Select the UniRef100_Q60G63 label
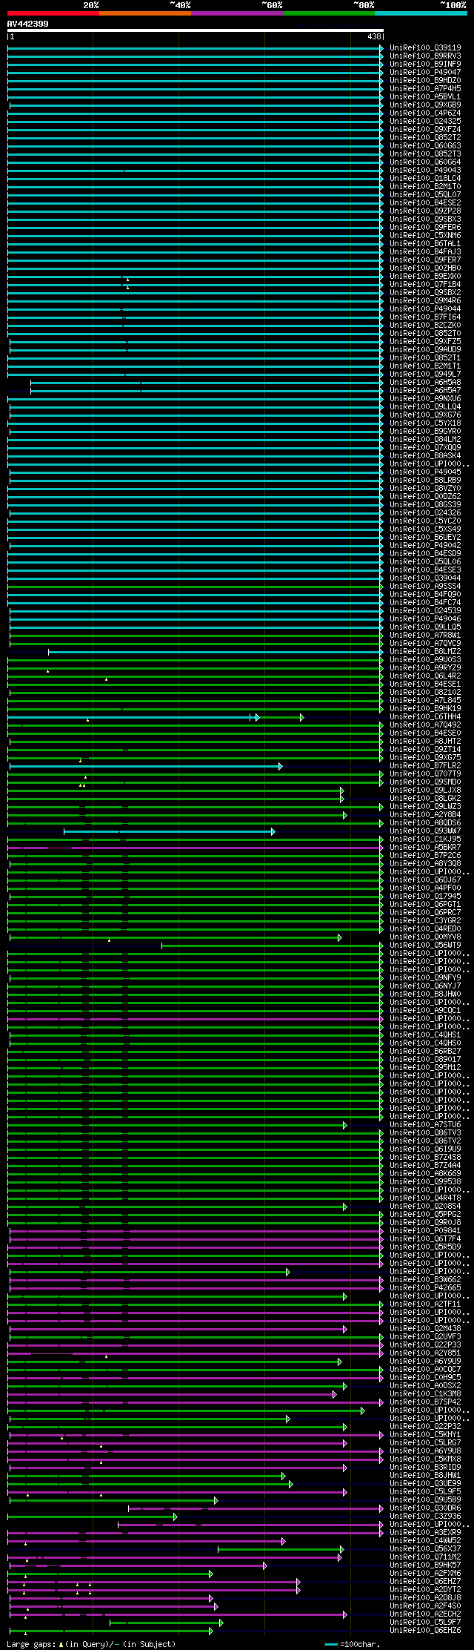 (x=425, y=146)
